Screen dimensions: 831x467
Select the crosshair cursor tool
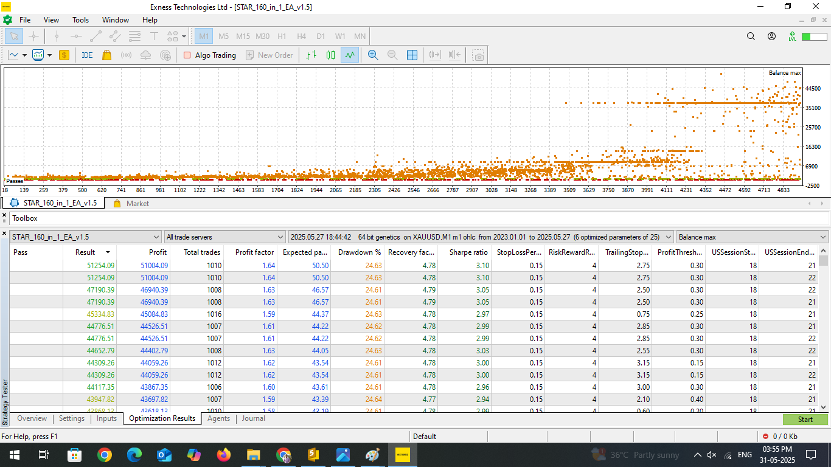(x=34, y=36)
